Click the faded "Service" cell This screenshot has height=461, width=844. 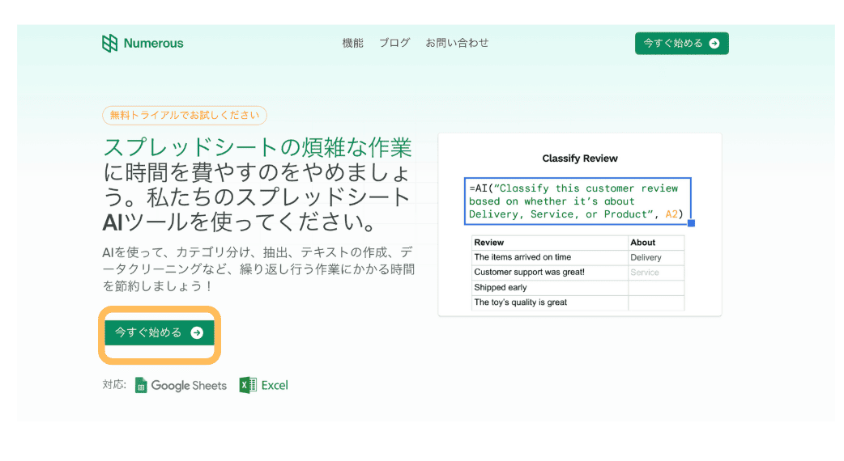pyautogui.click(x=656, y=273)
